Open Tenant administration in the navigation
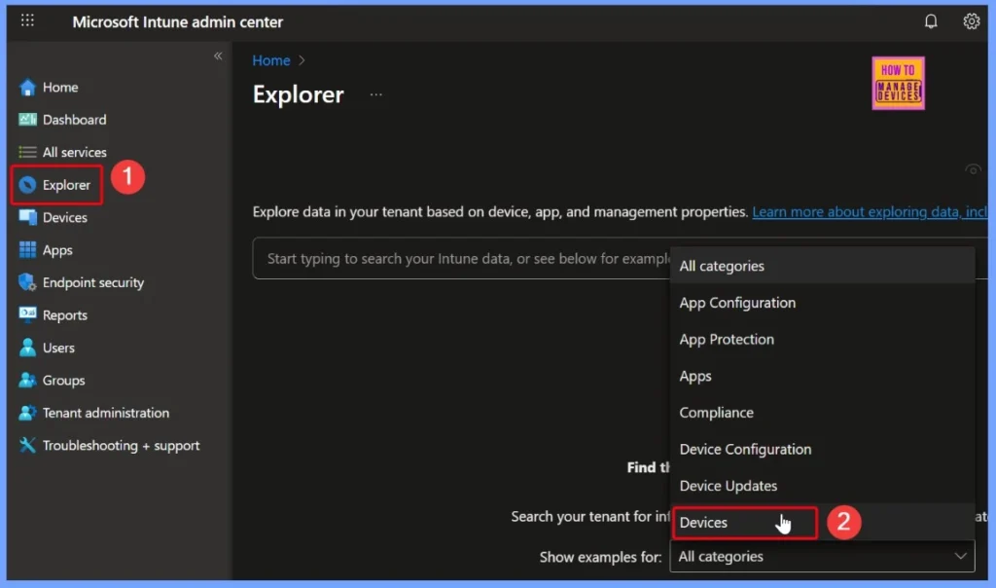996x588 pixels. [106, 413]
